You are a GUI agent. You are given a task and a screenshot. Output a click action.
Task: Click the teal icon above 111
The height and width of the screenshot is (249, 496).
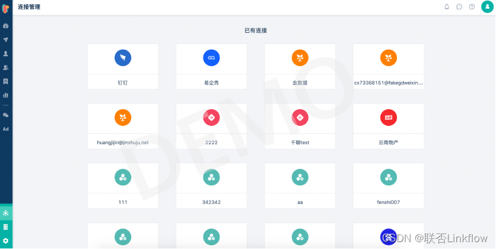click(123, 177)
